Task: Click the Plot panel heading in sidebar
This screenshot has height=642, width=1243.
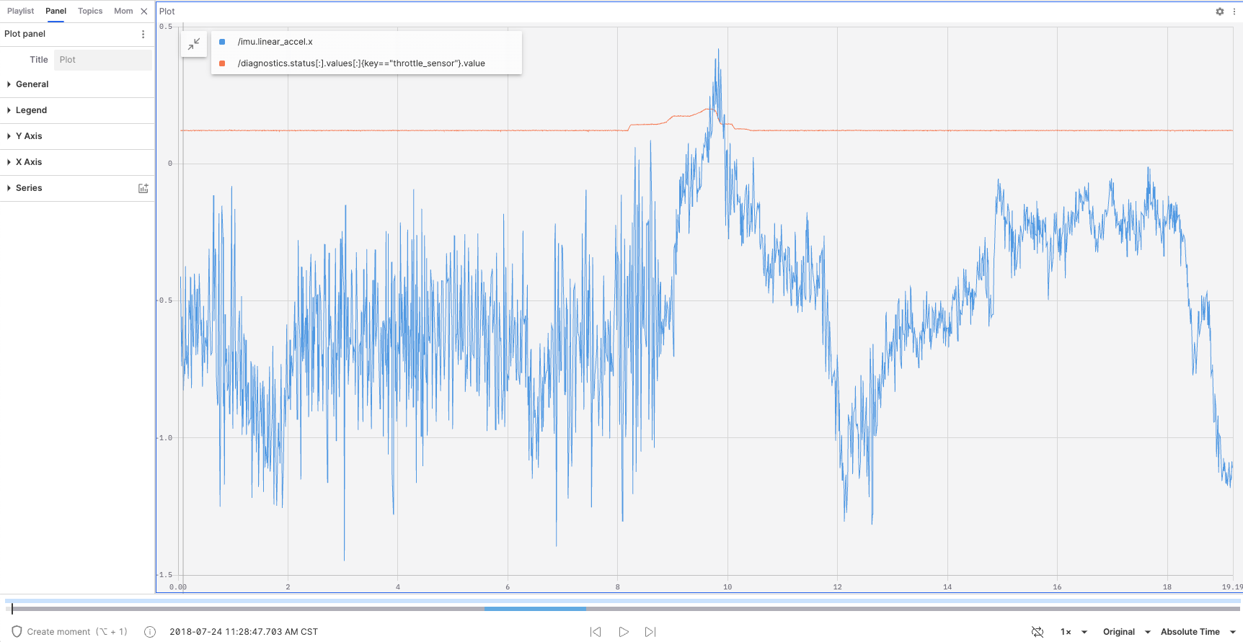Action: click(x=25, y=34)
